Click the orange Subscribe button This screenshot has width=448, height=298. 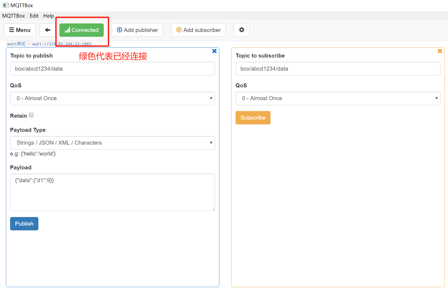pyautogui.click(x=253, y=118)
